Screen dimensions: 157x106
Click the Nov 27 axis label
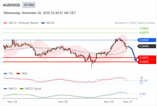tap(128, 102)
